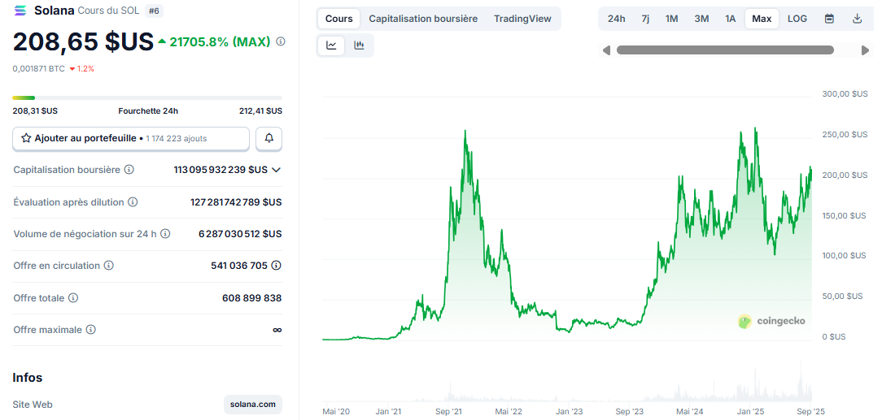Viewport: 882px width, 420px height.
Task: Click the 113 095 932 239 $US value
Action: point(220,170)
